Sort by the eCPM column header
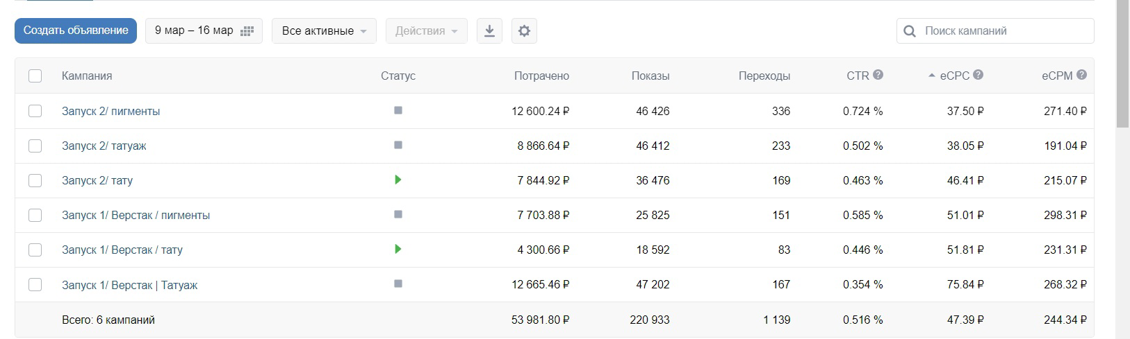The height and width of the screenshot is (339, 1130). 1057,76
